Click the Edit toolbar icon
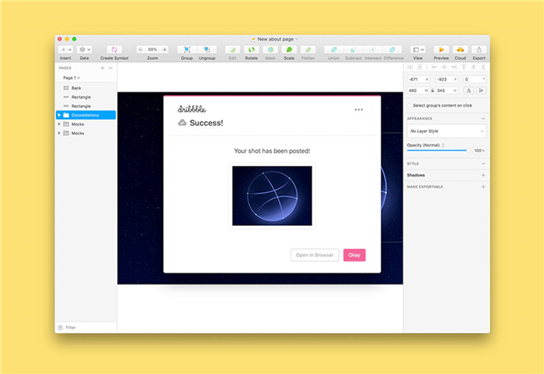 233,50
